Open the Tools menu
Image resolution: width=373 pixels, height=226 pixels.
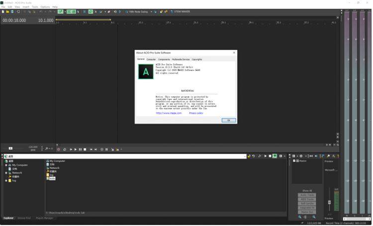pyautogui.click(x=34, y=7)
